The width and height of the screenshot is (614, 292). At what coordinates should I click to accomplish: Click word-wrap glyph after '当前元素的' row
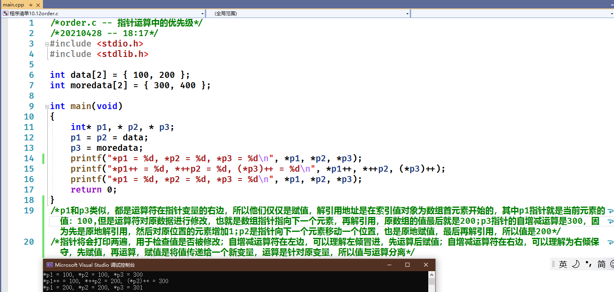coord(610,211)
